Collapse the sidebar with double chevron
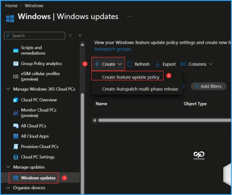 pos(80,36)
